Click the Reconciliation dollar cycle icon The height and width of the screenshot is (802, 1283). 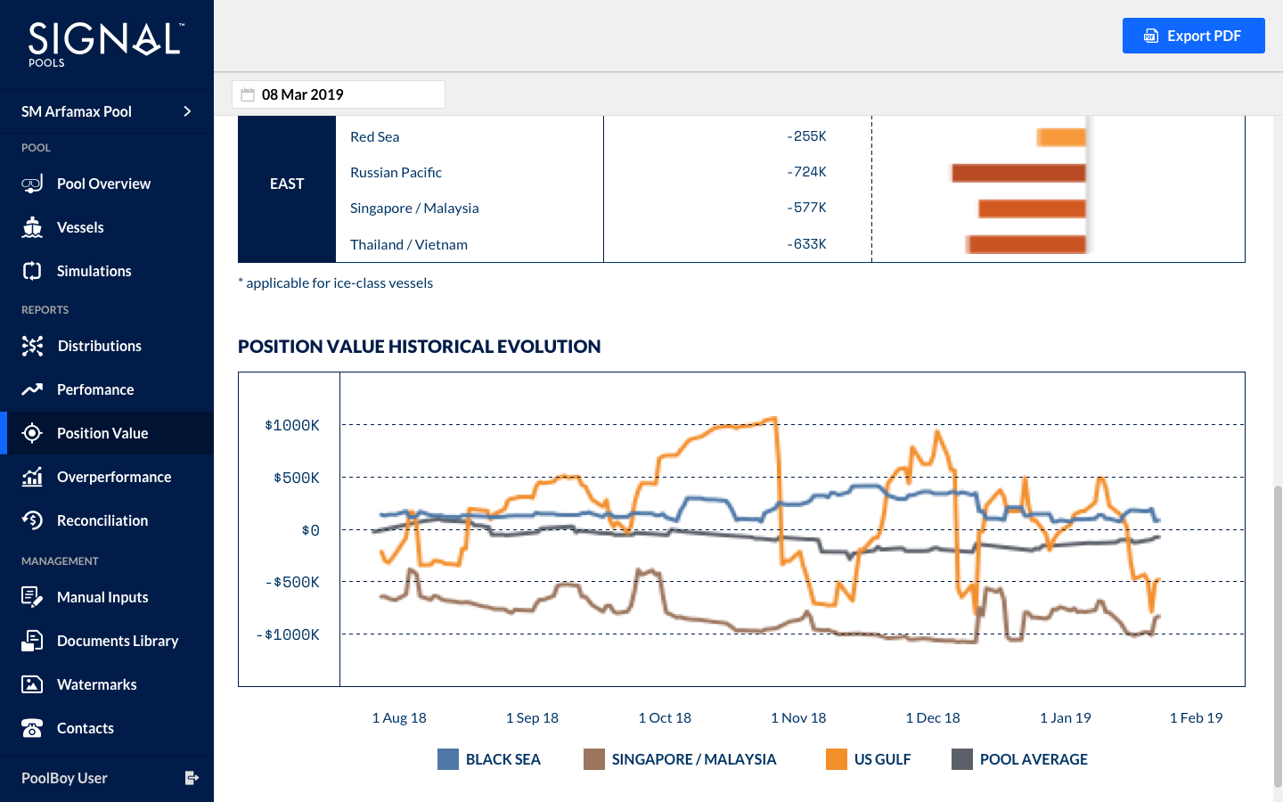tap(32, 520)
